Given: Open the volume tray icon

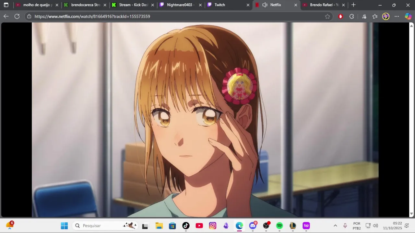Looking at the screenshot, I should pyautogui.click(x=375, y=226).
